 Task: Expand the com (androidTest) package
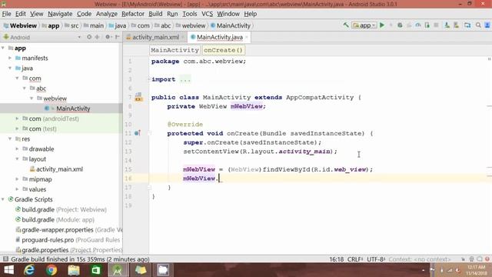[x=17, y=118]
